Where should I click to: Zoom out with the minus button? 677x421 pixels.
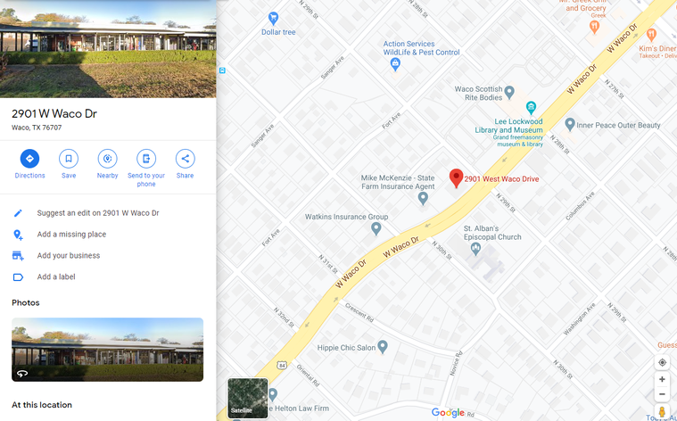662,394
